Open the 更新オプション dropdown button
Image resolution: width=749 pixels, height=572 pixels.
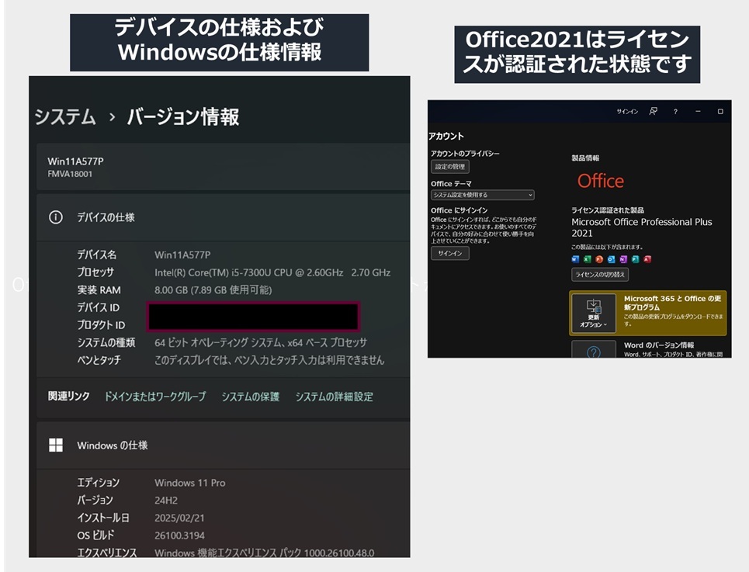594,313
